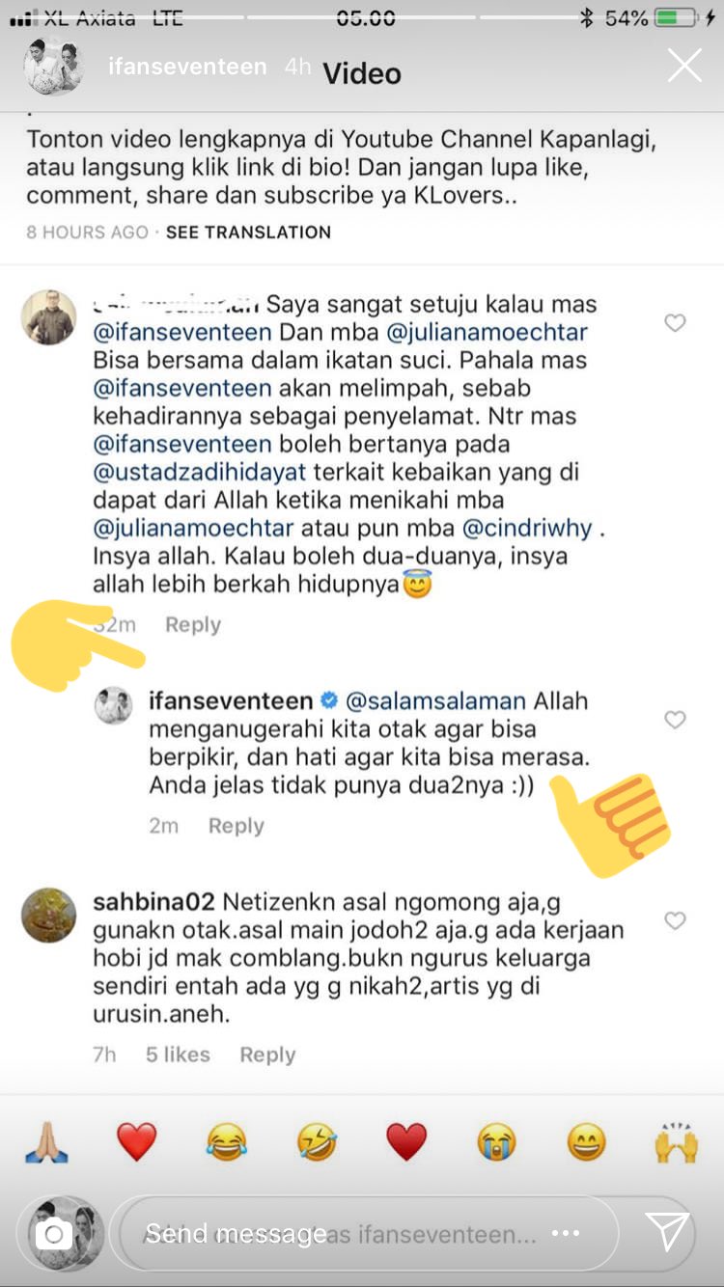The width and height of the screenshot is (724, 1287).
Task: Send the loudly crying emoji reaction
Action: tap(497, 1143)
